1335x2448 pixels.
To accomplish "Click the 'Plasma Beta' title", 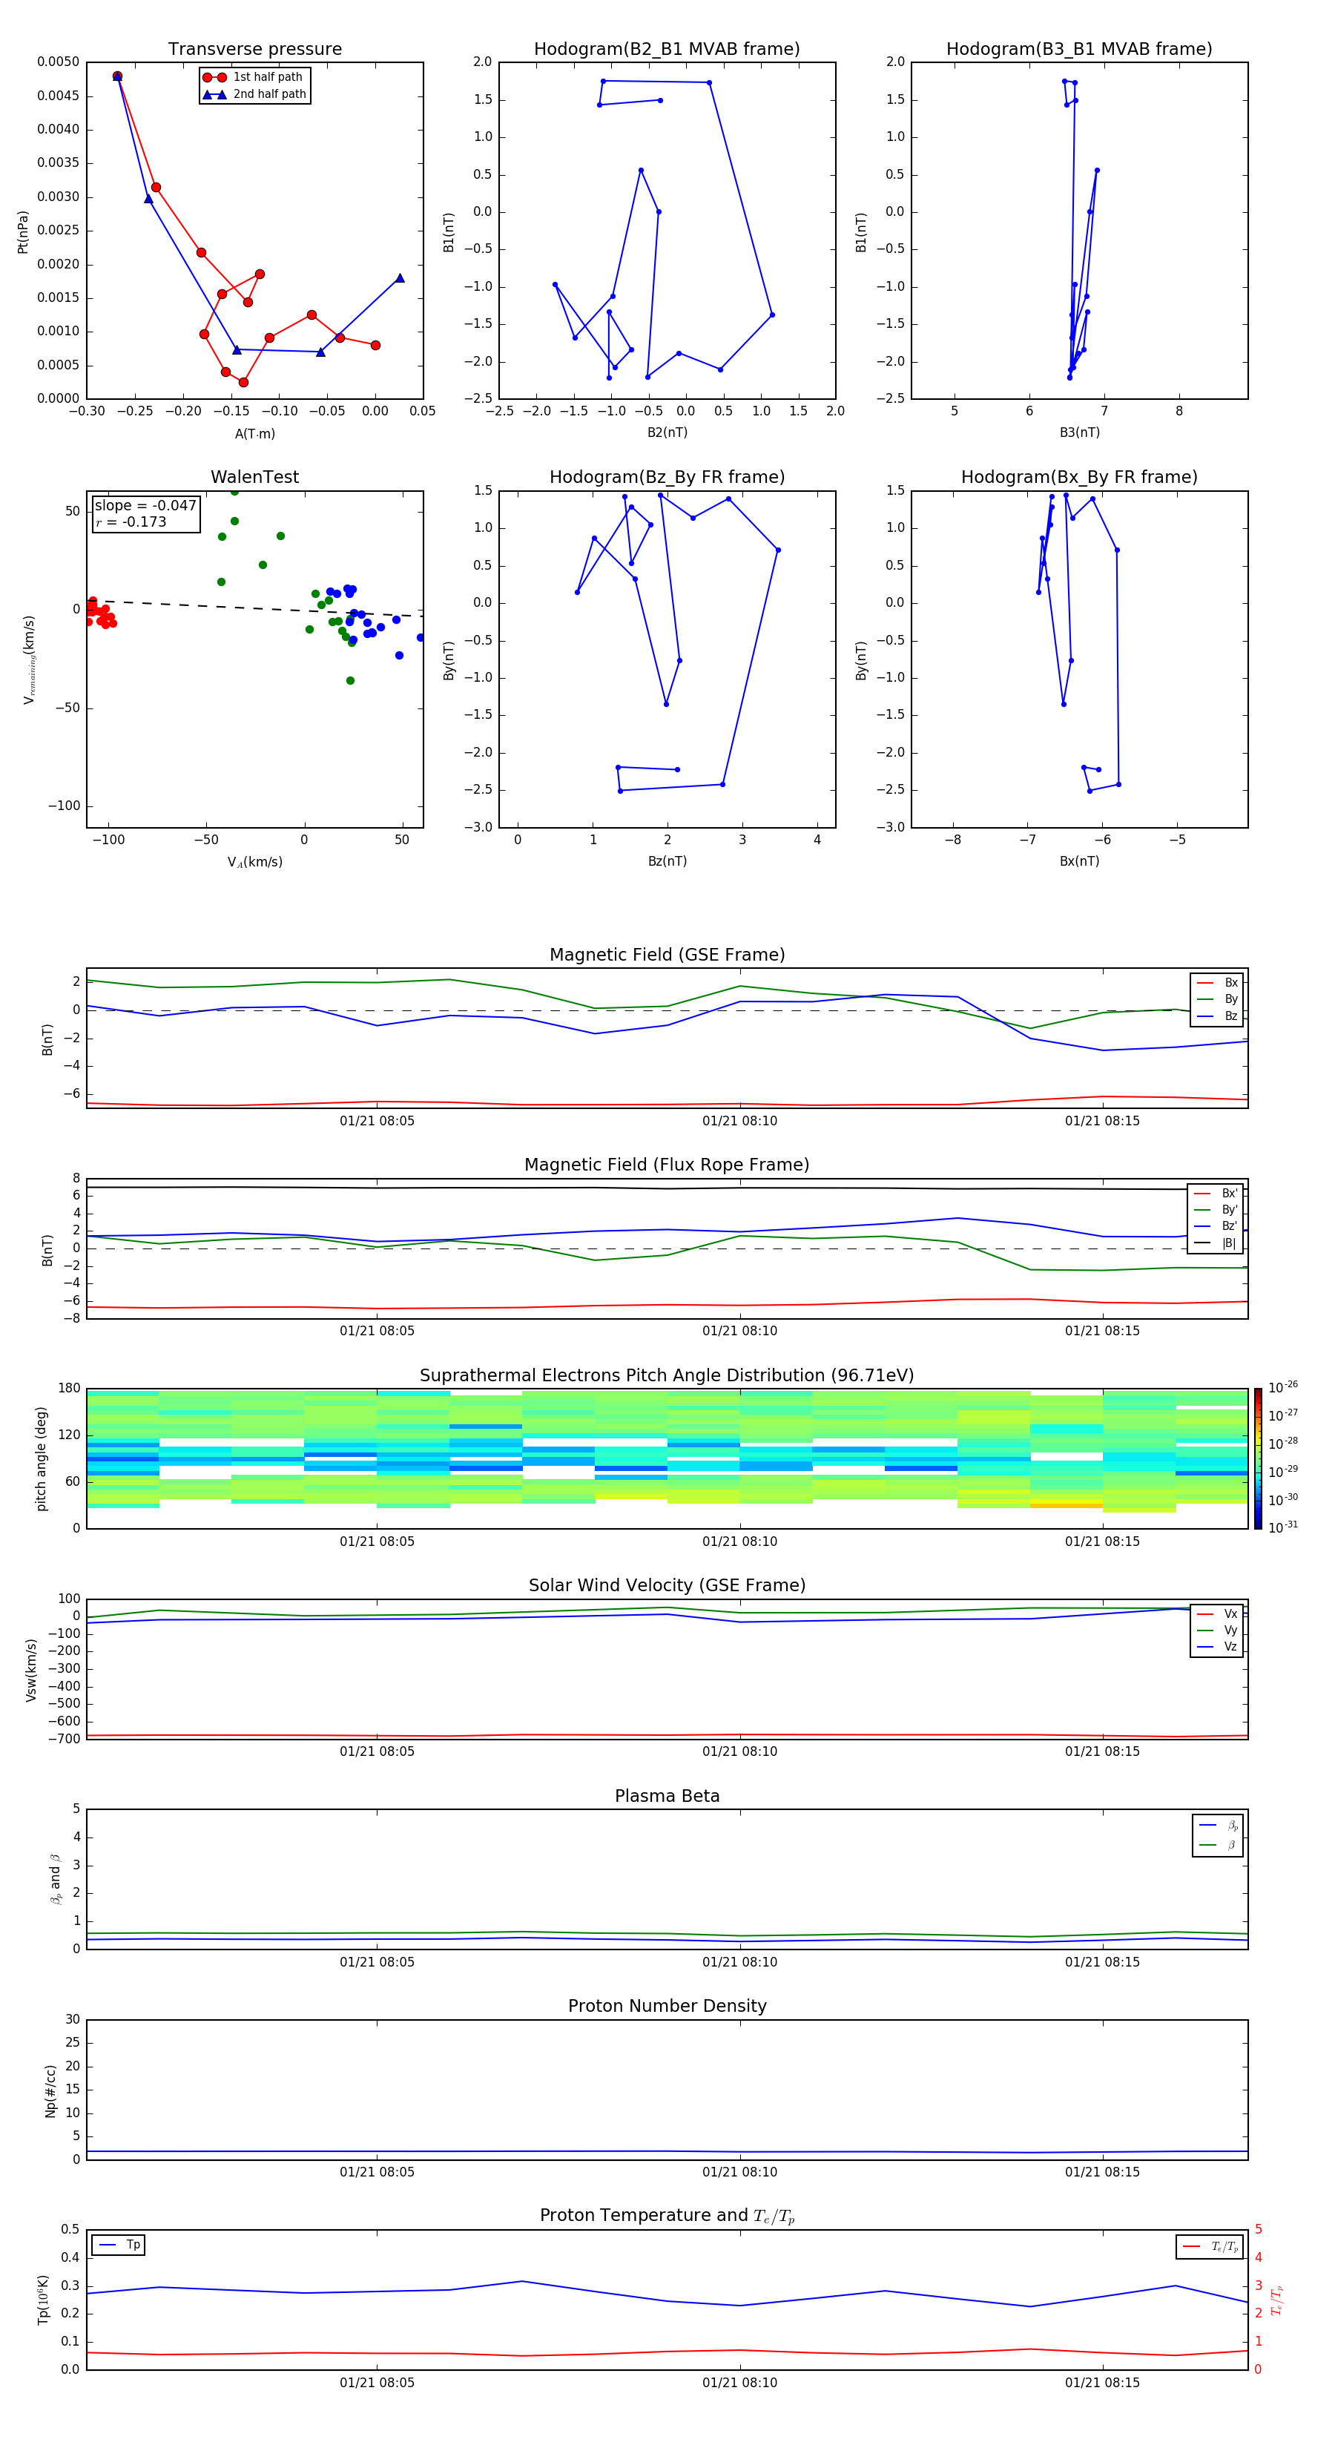I will click(x=667, y=1796).
